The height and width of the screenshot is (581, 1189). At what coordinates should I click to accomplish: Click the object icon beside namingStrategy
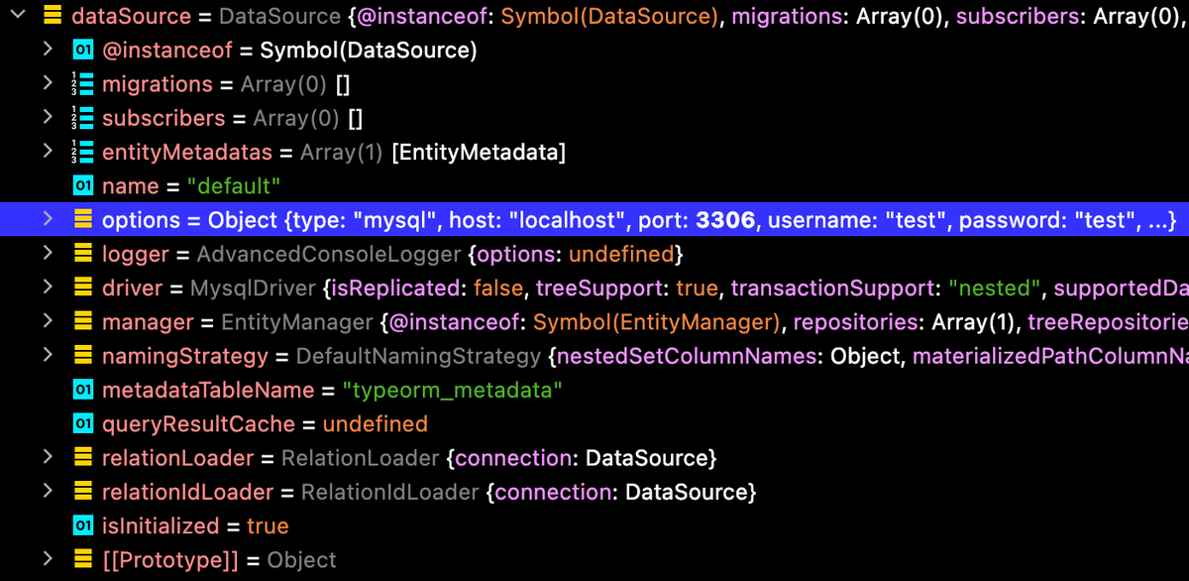[x=84, y=355]
